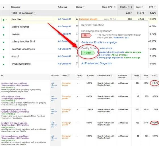159x147 pixels.
Task: Click the 2,587 total clicks value
Action: click(129, 13)
